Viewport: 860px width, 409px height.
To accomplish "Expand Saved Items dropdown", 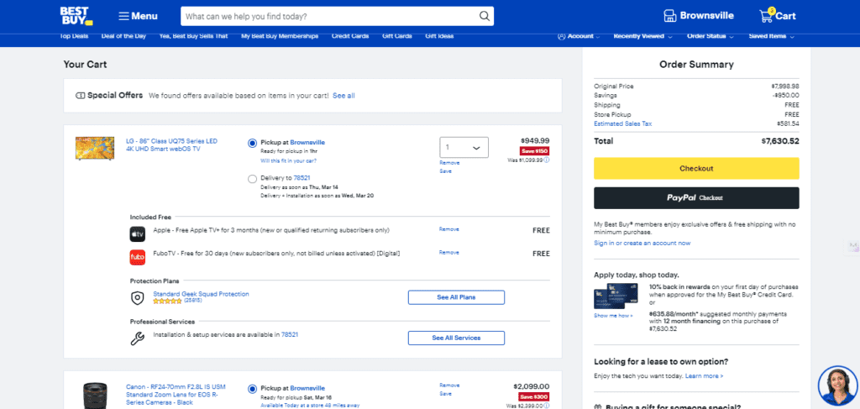I will point(772,36).
